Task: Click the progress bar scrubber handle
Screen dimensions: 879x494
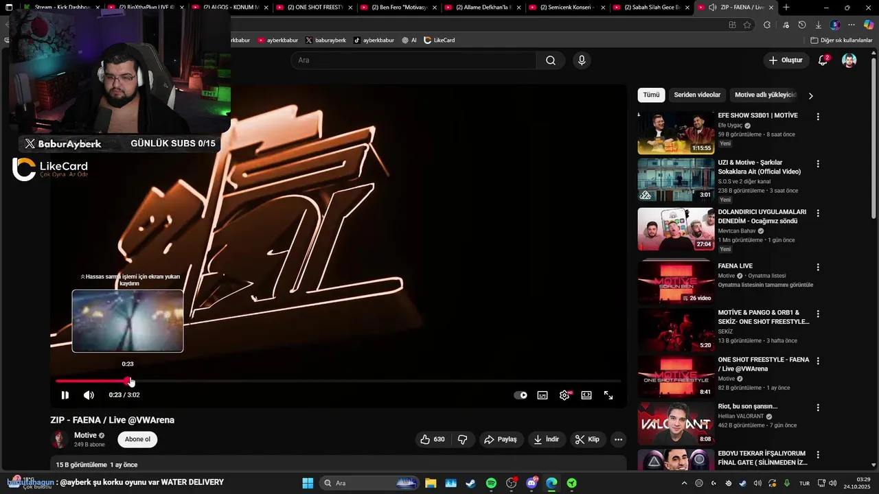Action: coord(129,381)
